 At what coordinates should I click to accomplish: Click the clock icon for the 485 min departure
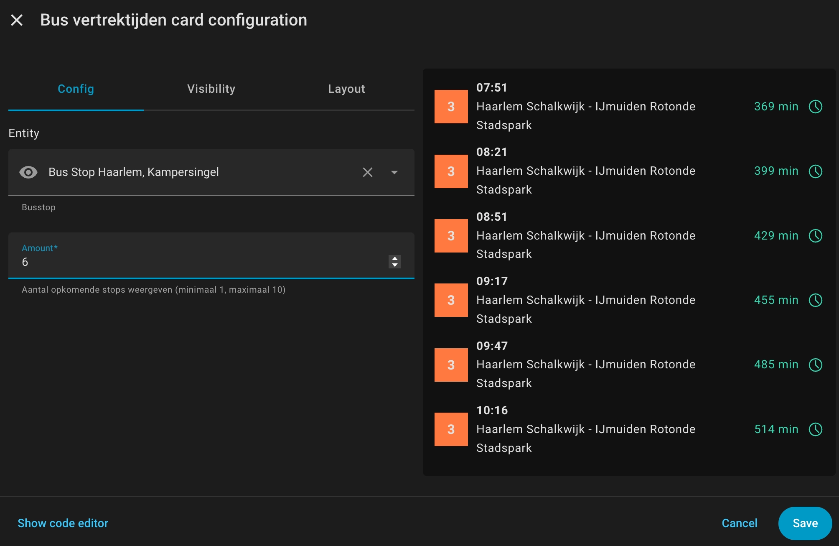coord(815,365)
